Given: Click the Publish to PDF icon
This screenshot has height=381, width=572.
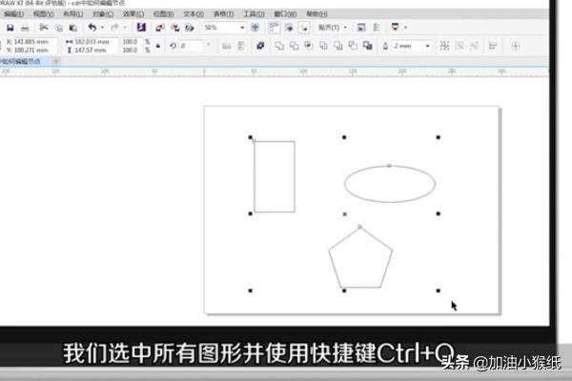Looking at the screenshot, I should 190,28.
